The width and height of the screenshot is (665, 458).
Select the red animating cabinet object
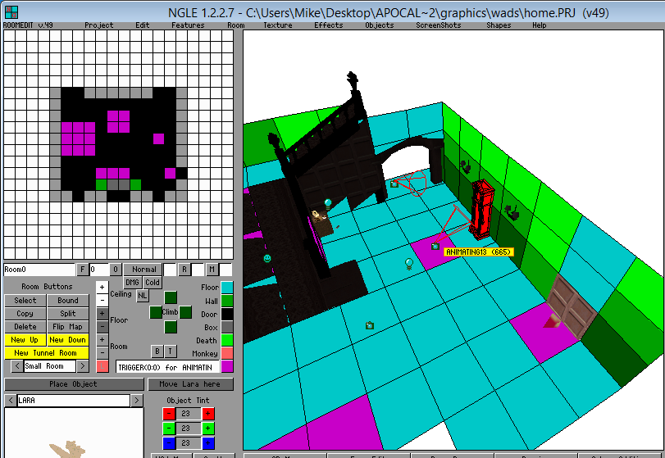pyautogui.click(x=482, y=209)
